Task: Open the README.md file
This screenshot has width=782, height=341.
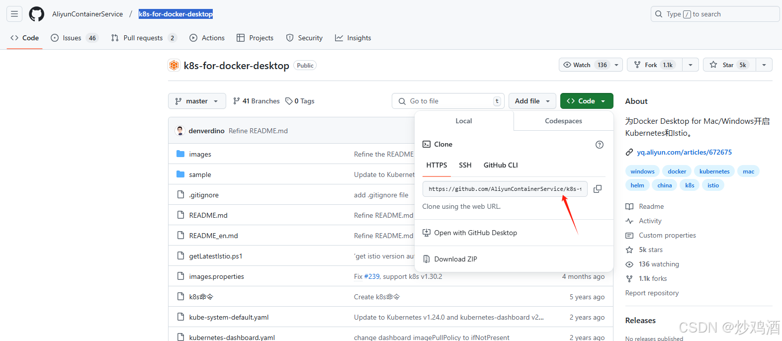Action: [x=208, y=215]
